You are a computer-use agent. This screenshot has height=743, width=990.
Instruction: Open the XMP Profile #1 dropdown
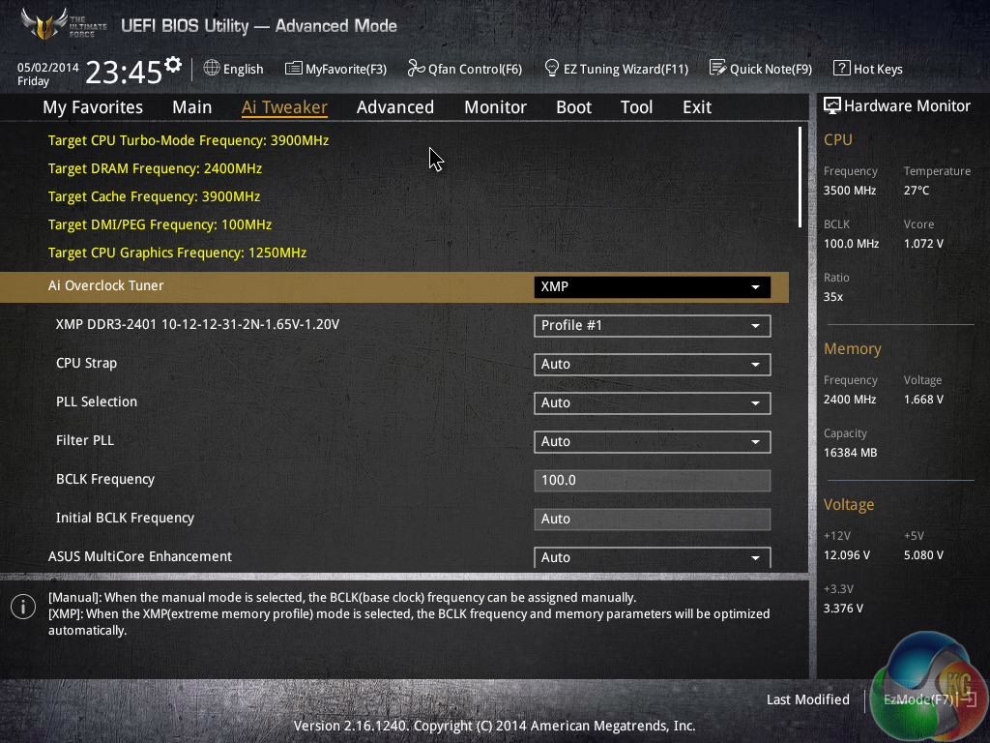click(x=652, y=326)
